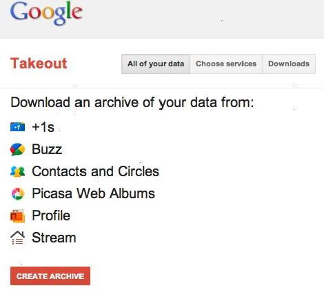Click the gray header bar beside Google logo
Image resolution: width=324 pixels, height=297 pixels.
click(202, 19)
